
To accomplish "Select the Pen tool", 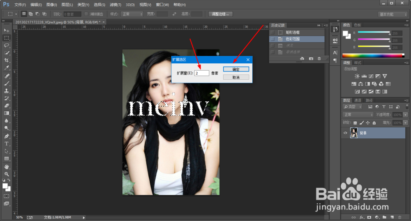I will point(7,136).
